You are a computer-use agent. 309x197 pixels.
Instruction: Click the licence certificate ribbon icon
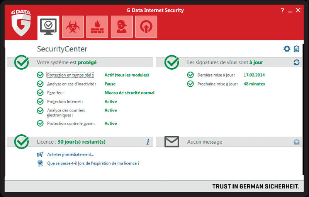pyautogui.click(x=40, y=163)
